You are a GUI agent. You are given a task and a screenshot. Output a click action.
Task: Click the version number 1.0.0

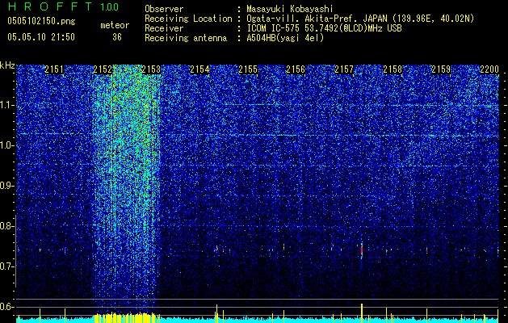point(110,6)
